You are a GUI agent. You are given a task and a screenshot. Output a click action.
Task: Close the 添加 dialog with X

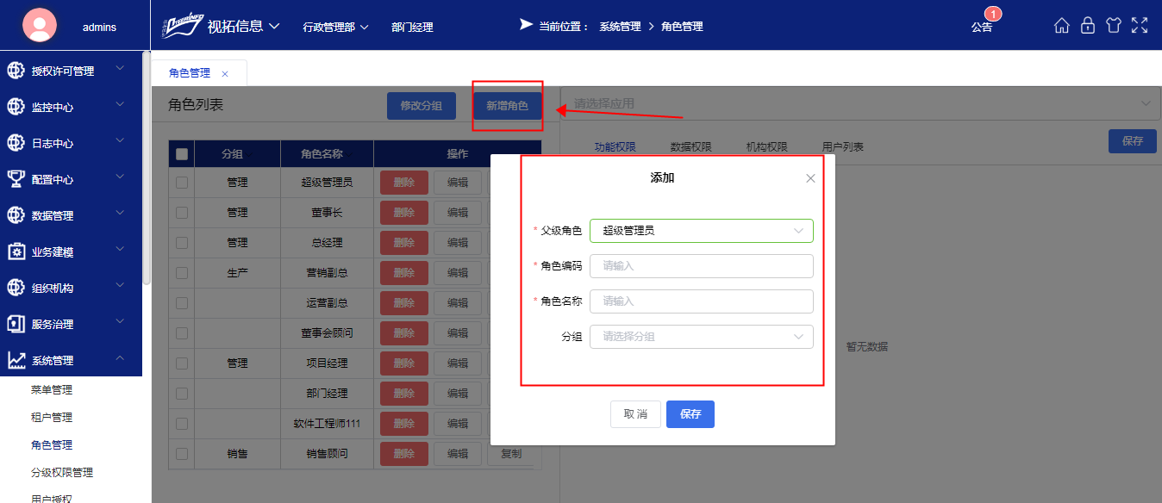[810, 178]
